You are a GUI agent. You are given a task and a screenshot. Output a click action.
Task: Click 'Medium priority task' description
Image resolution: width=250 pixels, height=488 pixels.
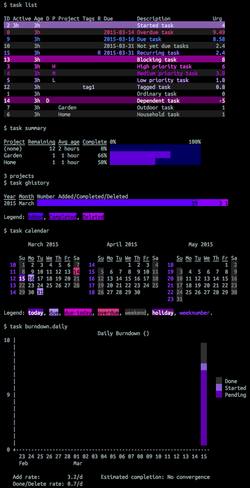[167, 73]
